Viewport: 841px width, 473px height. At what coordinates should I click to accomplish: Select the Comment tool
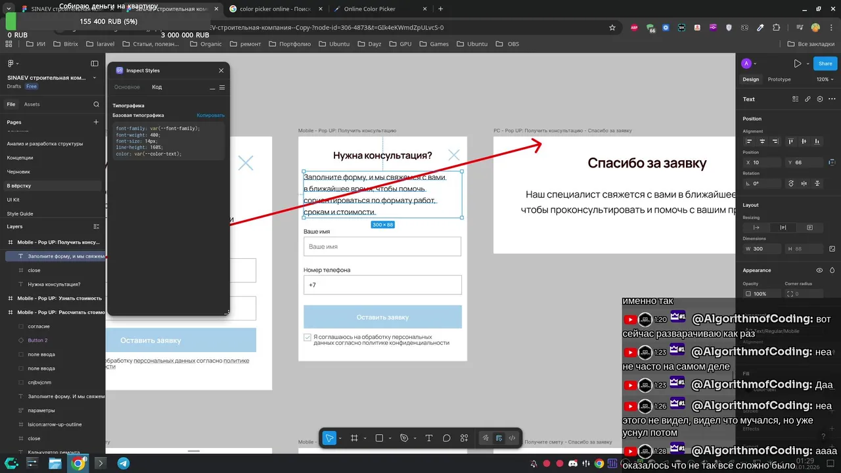coord(447,438)
